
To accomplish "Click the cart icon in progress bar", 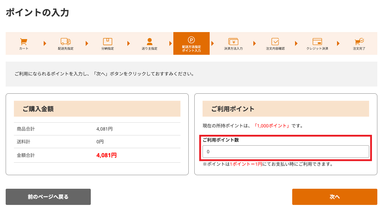I will (x=24, y=41).
